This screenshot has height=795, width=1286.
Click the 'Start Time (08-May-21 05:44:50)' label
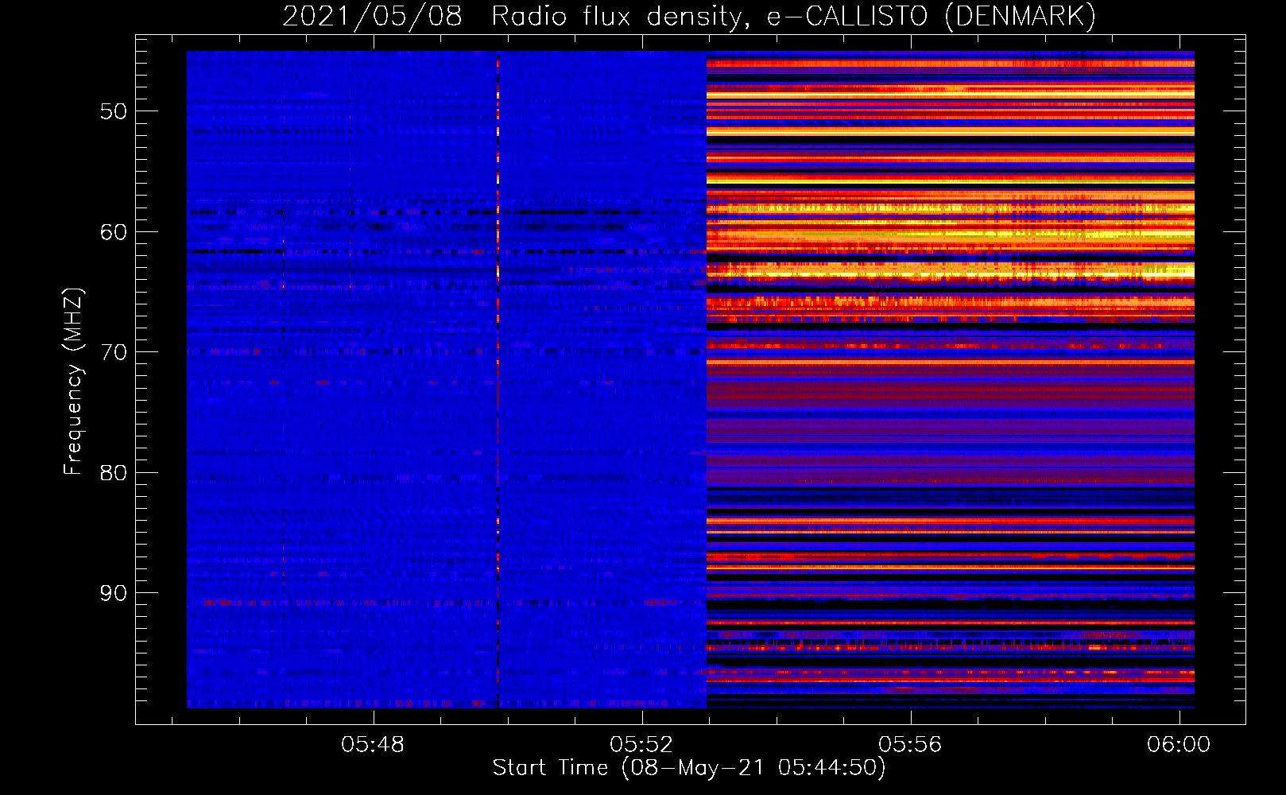click(688, 768)
